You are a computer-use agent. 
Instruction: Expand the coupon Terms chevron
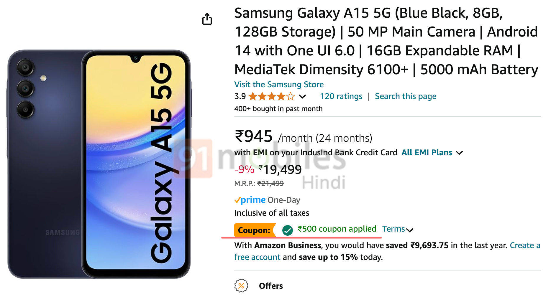point(410,230)
